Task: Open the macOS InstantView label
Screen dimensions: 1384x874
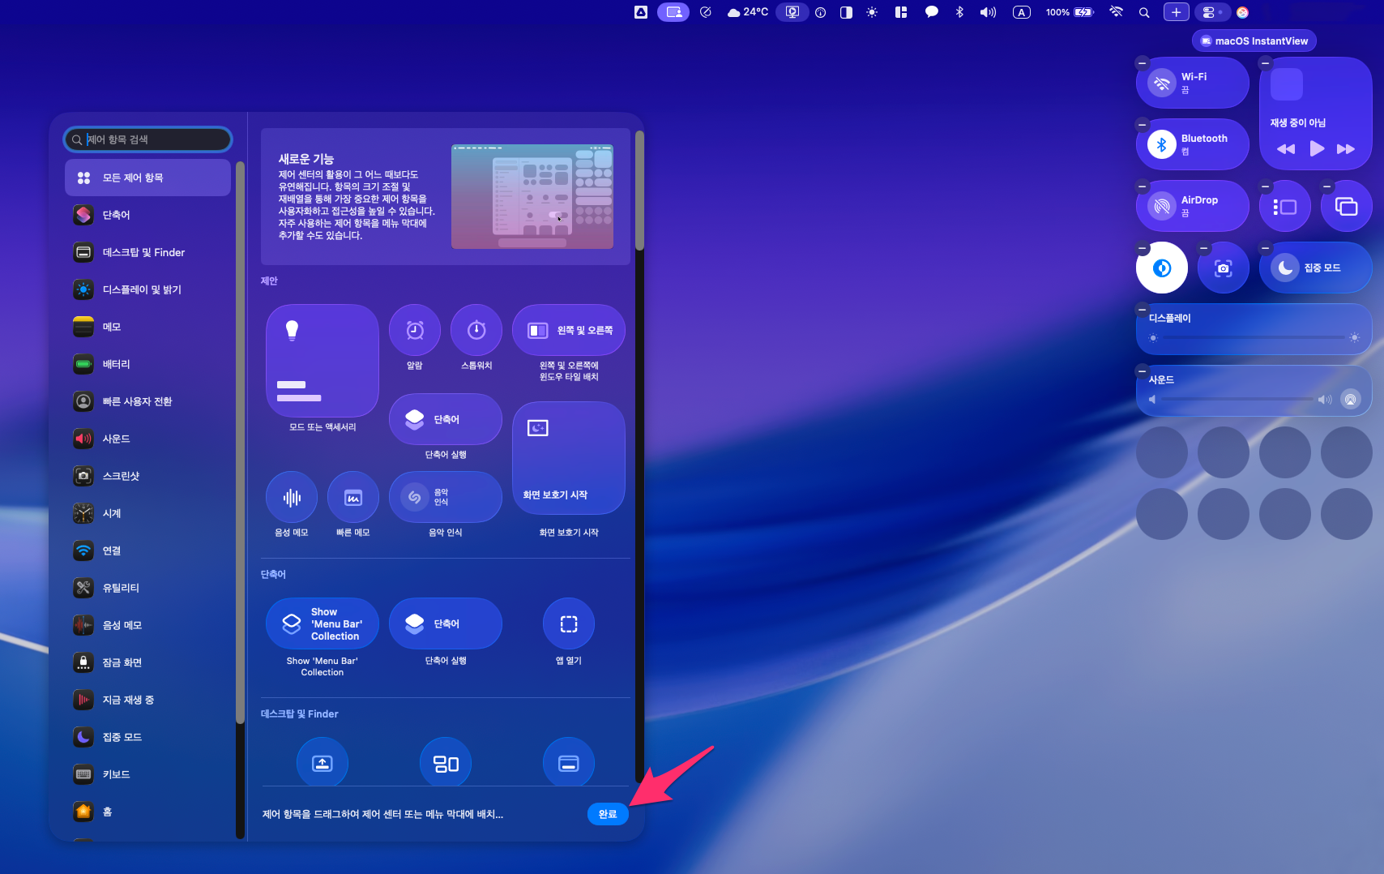Action: (1254, 41)
